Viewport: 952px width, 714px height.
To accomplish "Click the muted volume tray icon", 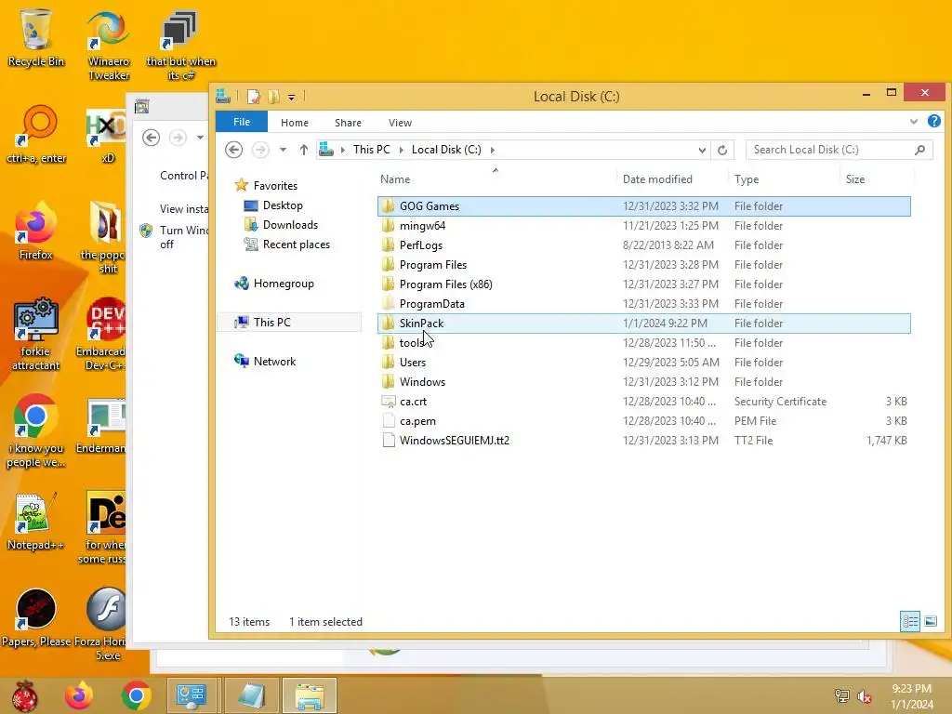I will 864,696.
